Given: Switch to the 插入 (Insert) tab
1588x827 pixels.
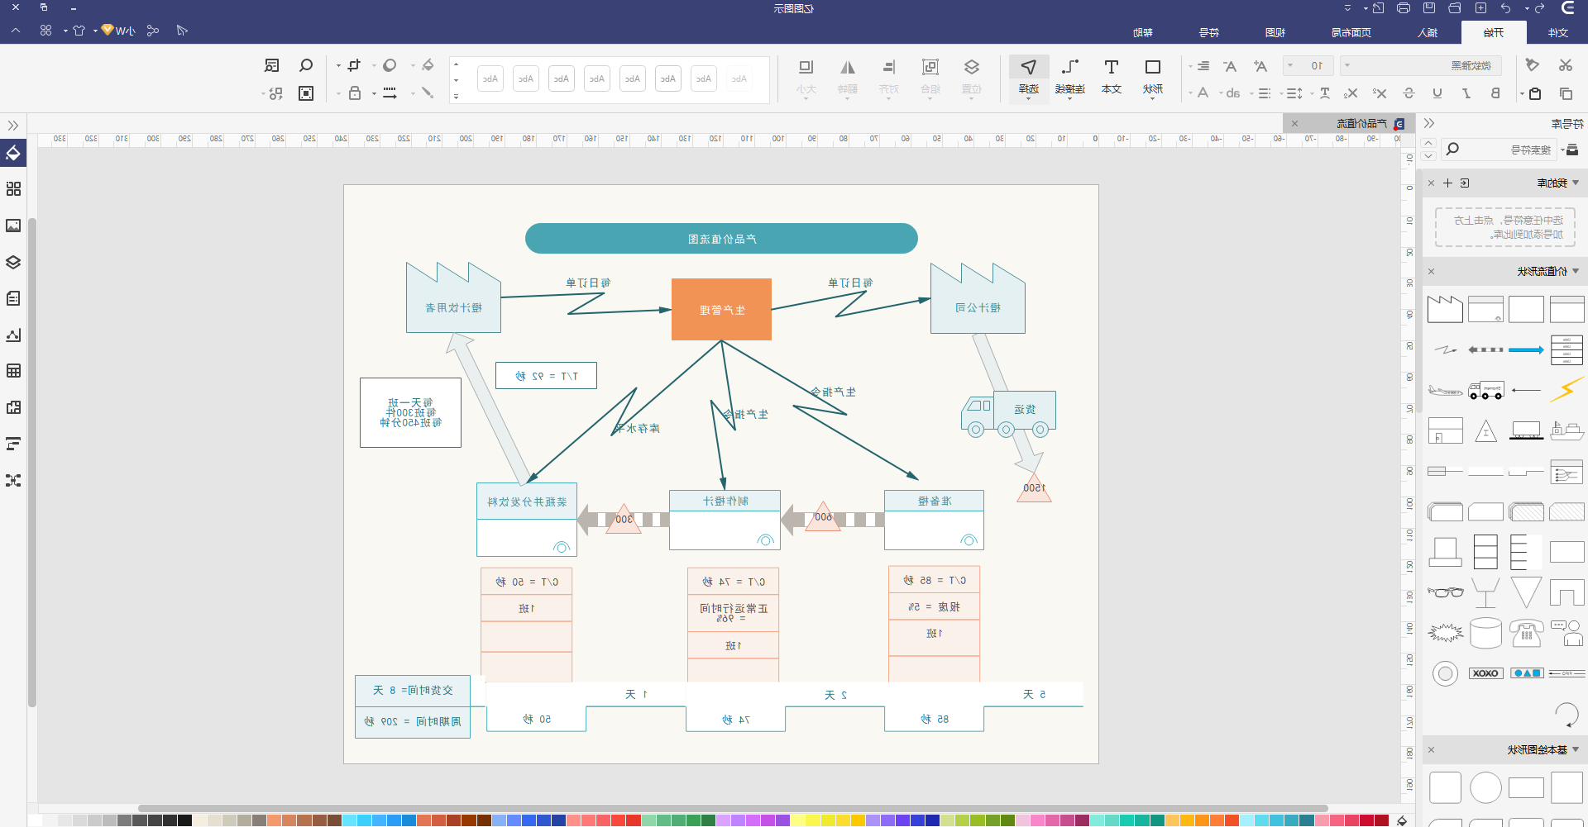Looking at the screenshot, I should 1428,32.
